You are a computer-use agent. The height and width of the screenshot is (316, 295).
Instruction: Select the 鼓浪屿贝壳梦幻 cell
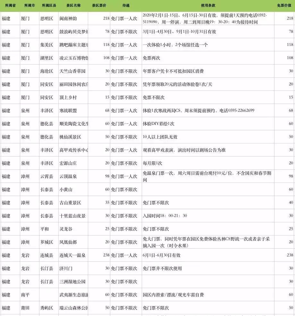tap(74, 32)
